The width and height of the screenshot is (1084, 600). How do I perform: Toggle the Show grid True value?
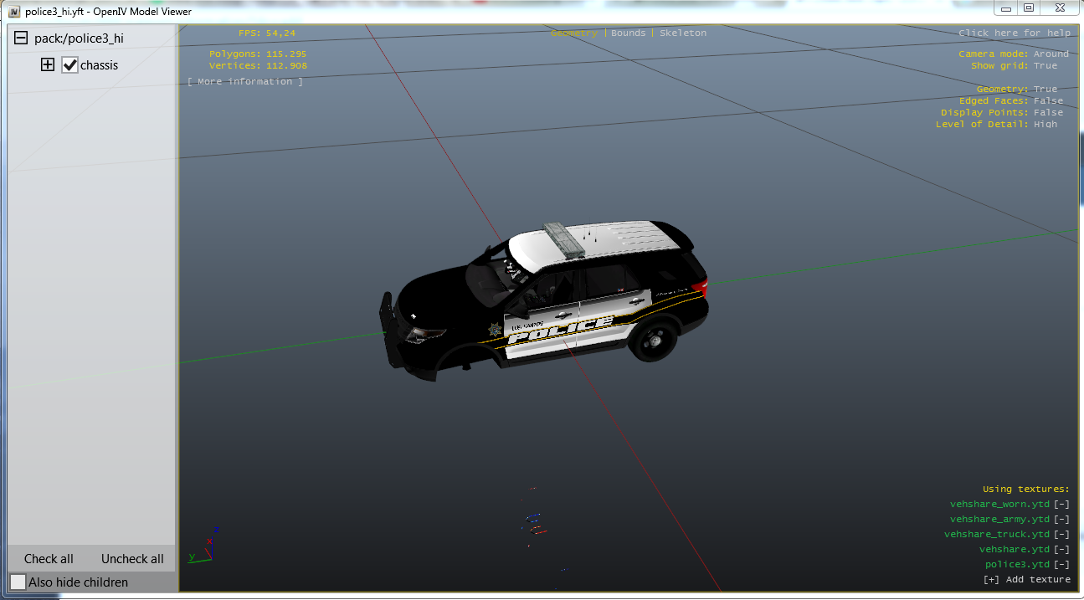tap(1045, 66)
